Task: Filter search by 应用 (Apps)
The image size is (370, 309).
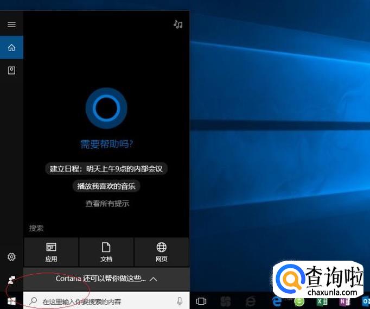Action: pos(51,252)
